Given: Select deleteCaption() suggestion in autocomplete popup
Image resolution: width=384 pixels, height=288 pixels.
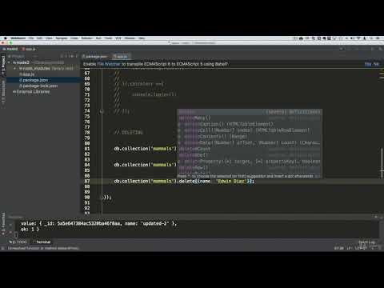Looking at the screenshot, I should pos(250,124).
